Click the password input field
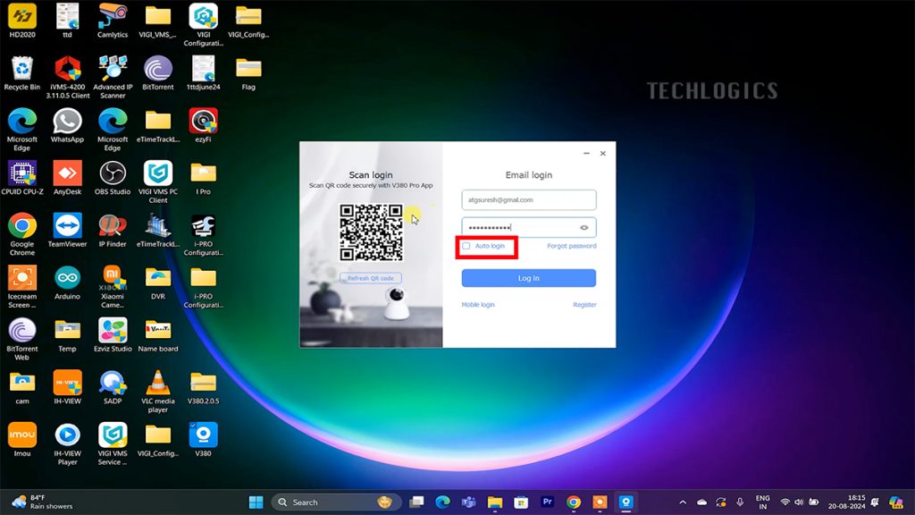 point(518,228)
